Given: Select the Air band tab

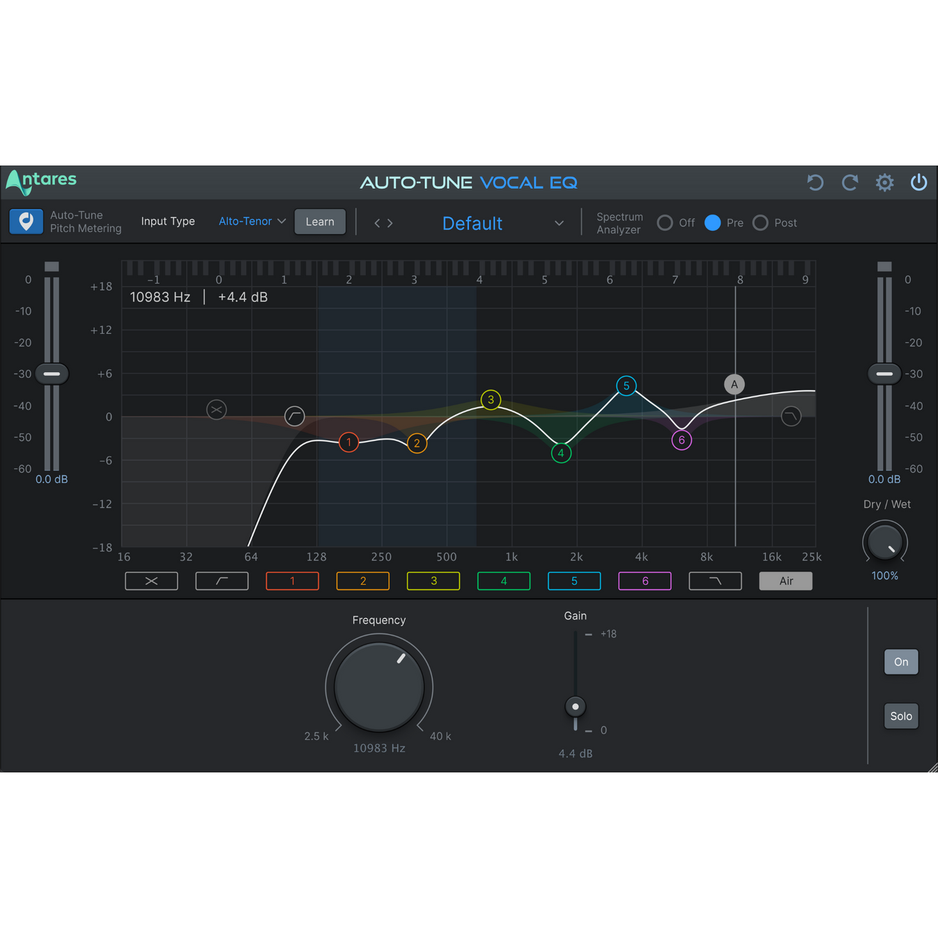Looking at the screenshot, I should (785, 581).
